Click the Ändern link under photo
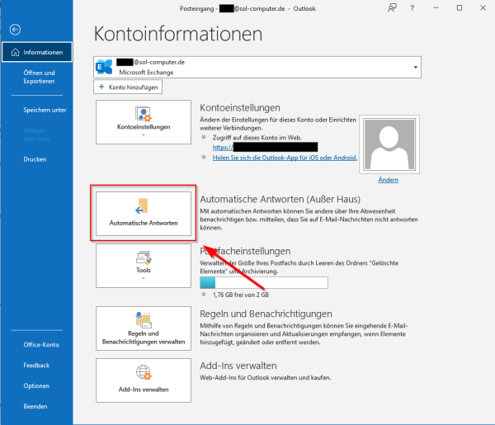 point(388,179)
